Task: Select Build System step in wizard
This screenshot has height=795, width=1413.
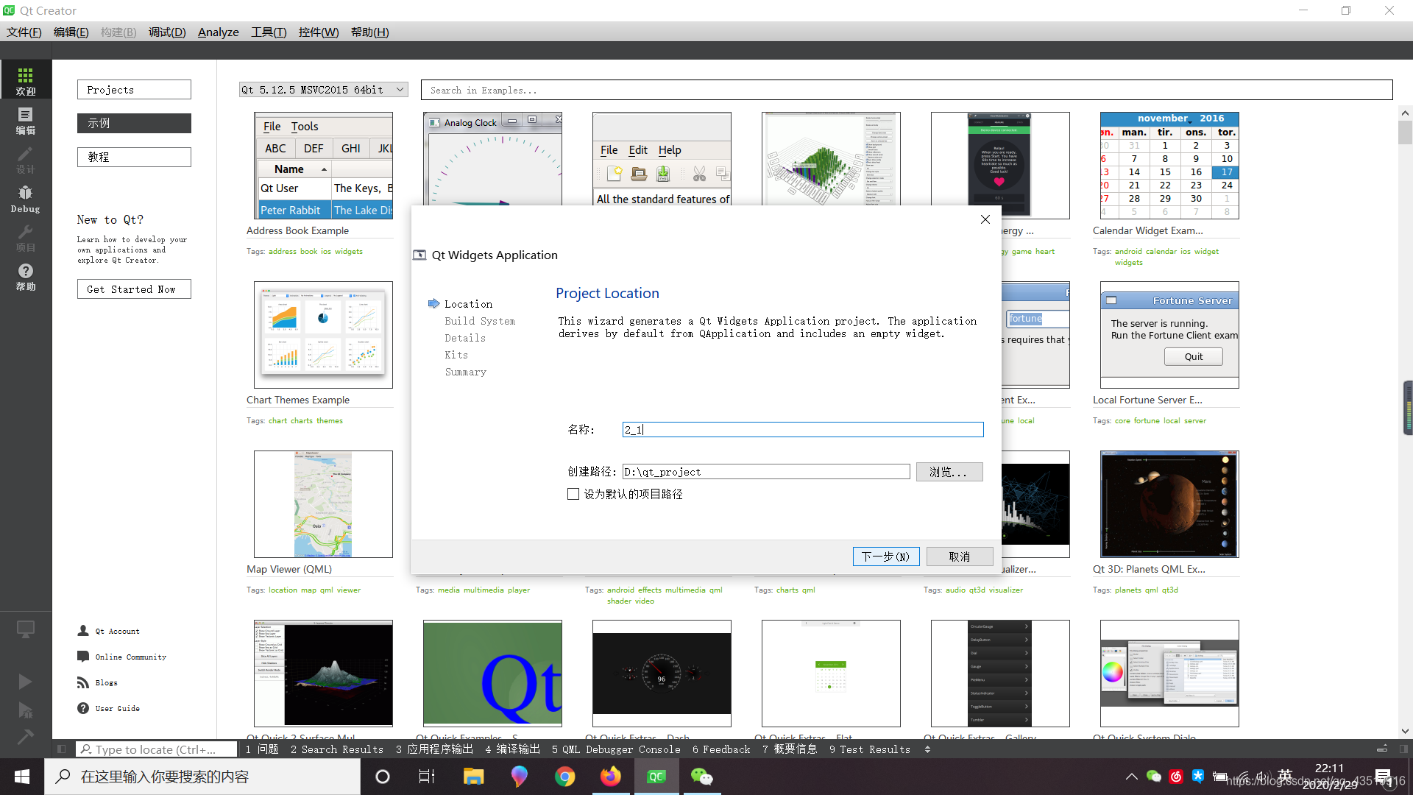Action: click(478, 320)
